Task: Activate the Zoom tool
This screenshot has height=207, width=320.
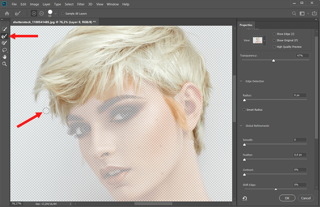Action: [x=4, y=64]
